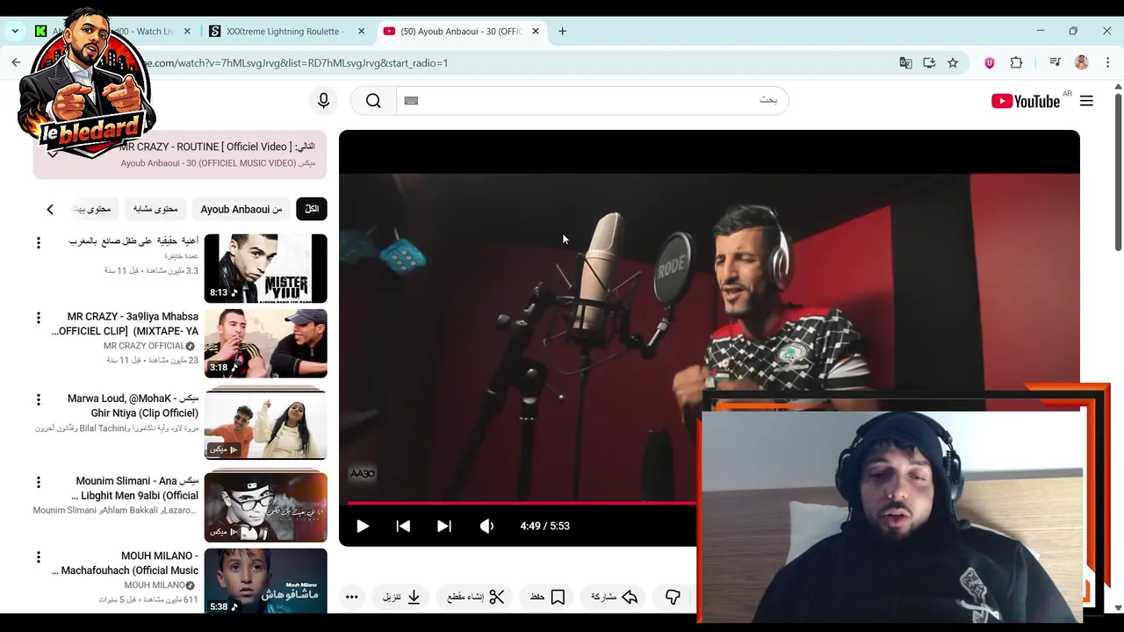Open the tab search dropdown

(x=15, y=31)
